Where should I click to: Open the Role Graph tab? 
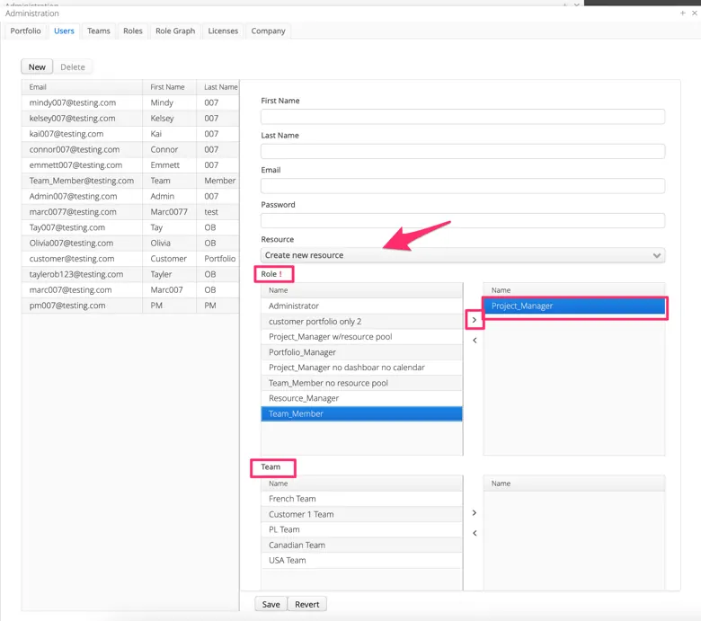[175, 31]
